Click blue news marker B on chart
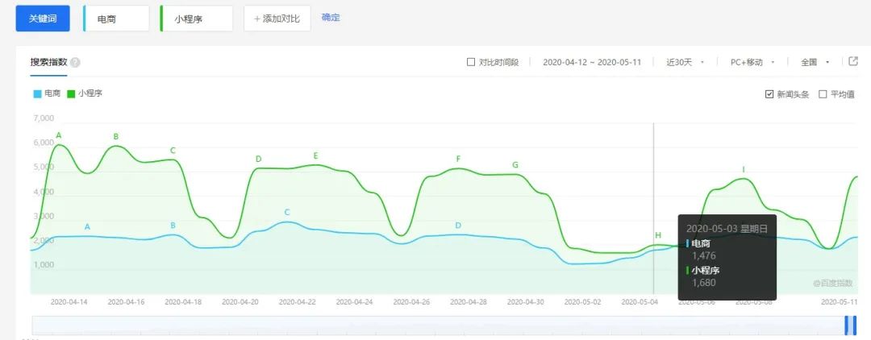871x340 pixels. point(173,225)
